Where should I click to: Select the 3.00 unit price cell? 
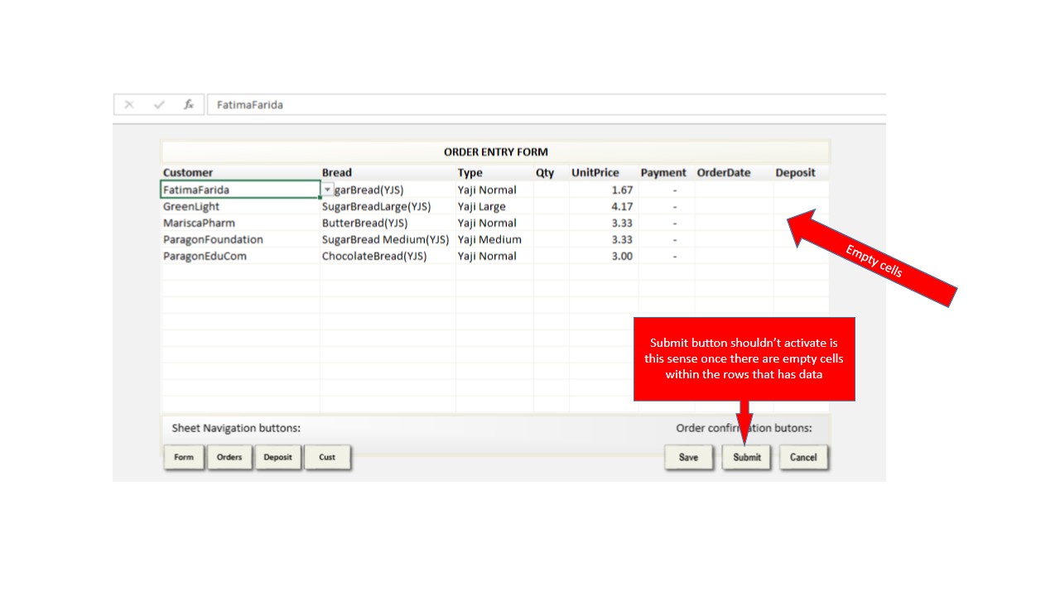coord(604,256)
